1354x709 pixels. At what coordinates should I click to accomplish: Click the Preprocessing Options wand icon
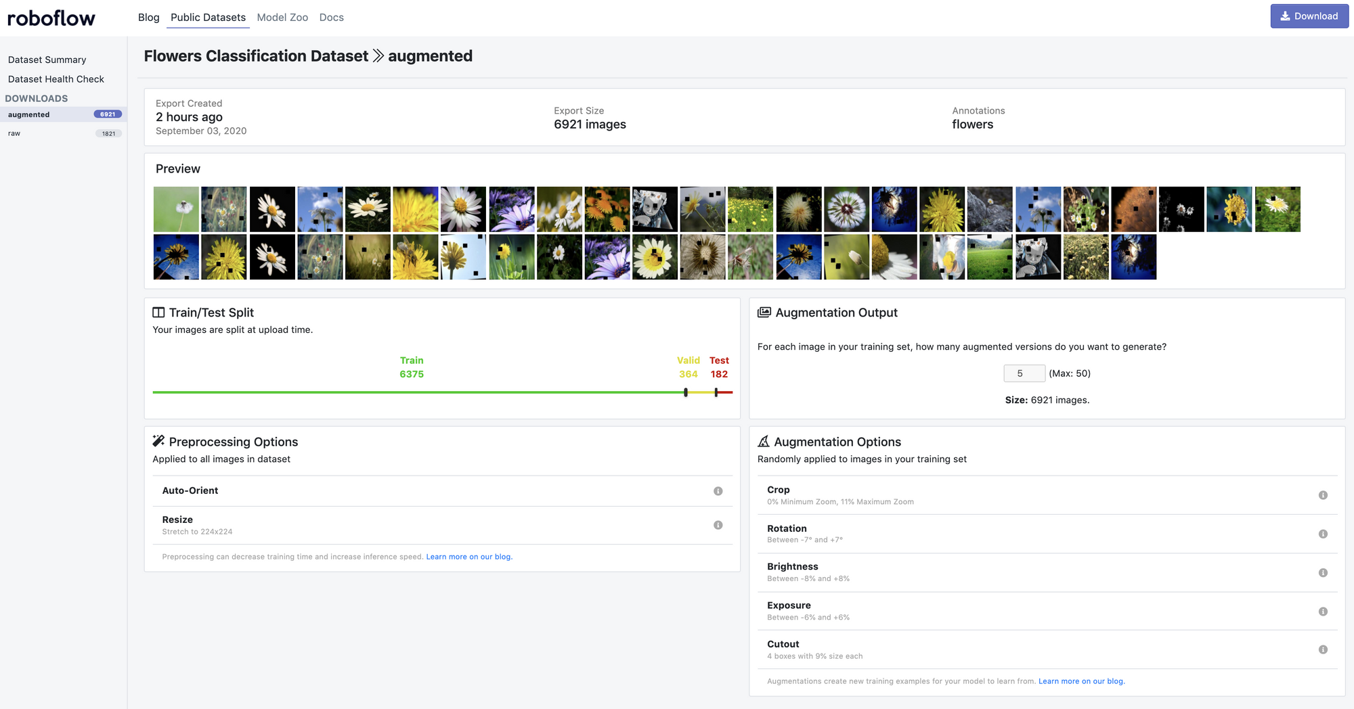pyautogui.click(x=158, y=441)
